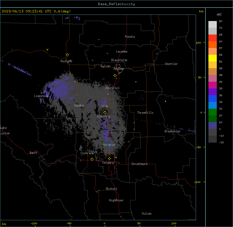
Task: Click the Limestone label on the map
Action: [x=41, y=96]
